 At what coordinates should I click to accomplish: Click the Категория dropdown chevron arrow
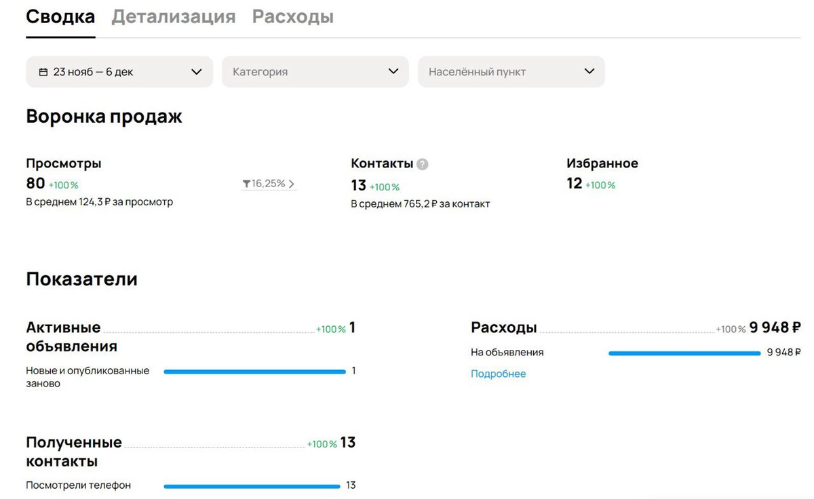click(x=393, y=71)
